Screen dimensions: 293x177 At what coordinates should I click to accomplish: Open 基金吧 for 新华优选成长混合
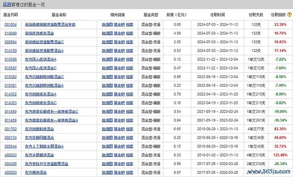click(119, 33)
